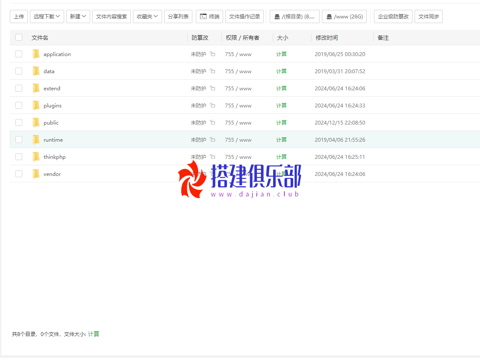The height and width of the screenshot is (360, 480).
Task: Click the lock icon for runtime row
Action: click(x=212, y=140)
